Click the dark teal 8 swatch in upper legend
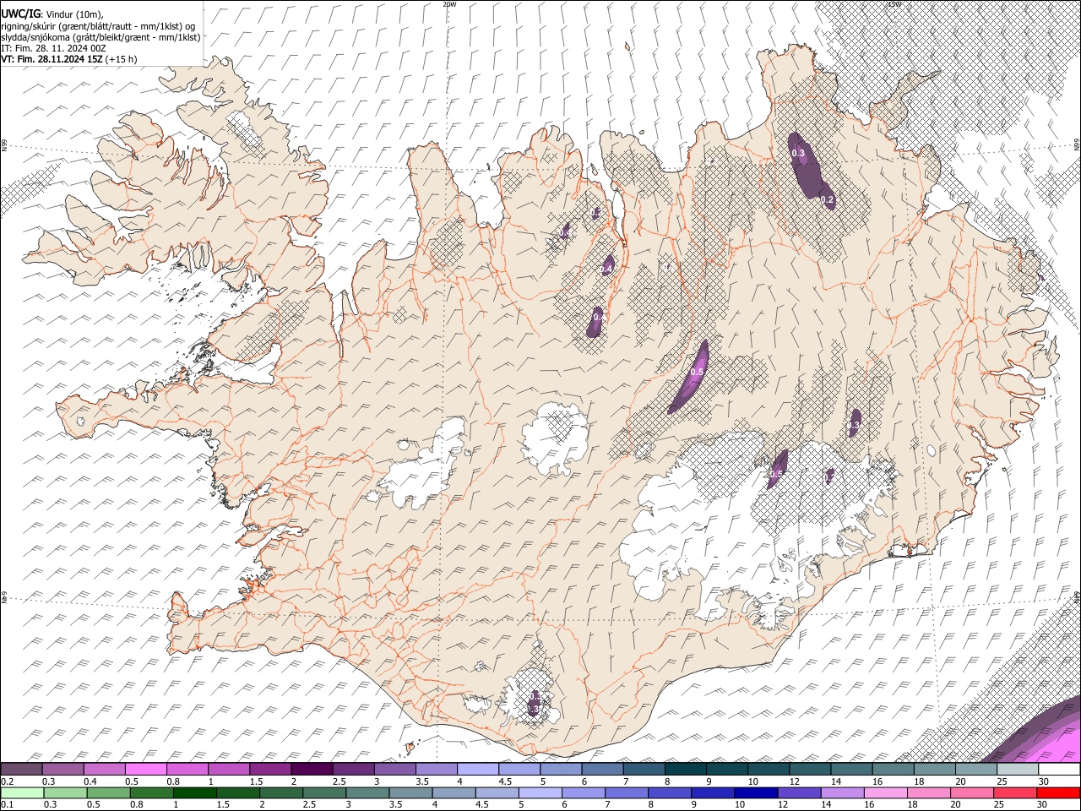Viewport: 1081px width, 811px height. pyautogui.click(x=684, y=769)
